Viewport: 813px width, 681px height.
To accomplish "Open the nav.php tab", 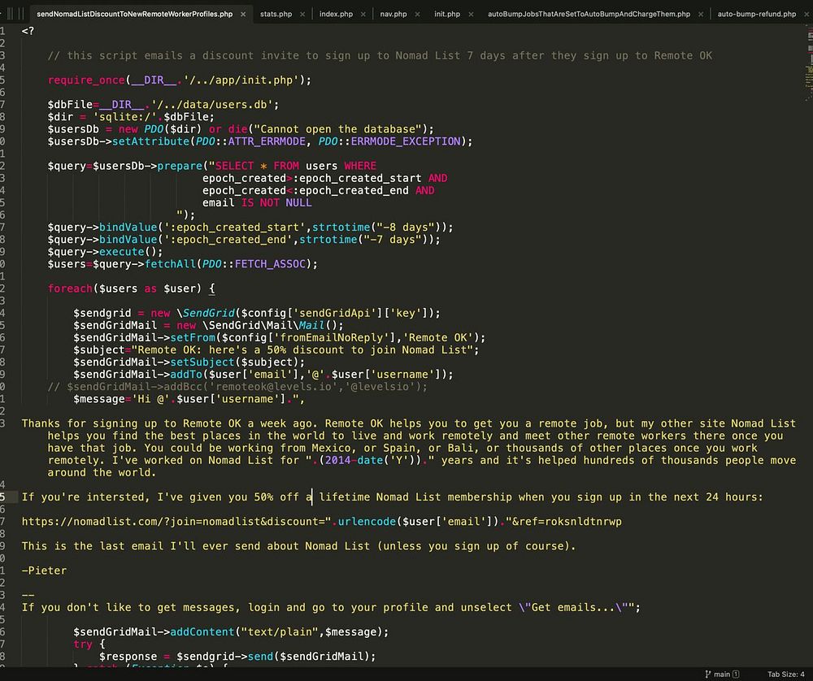I will click(x=393, y=15).
